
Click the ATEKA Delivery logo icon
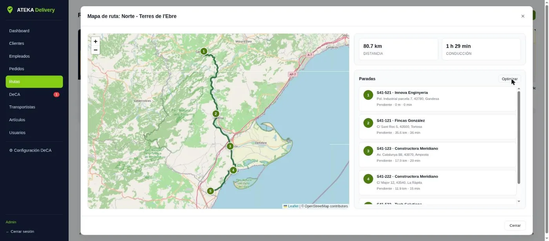click(10, 10)
